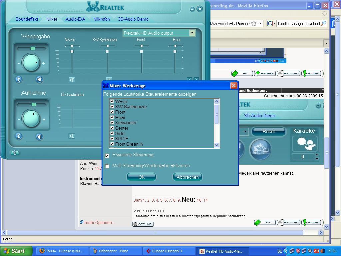Mute the CD-Lautstärke channel
The width and height of the screenshot is (341, 256).
coord(72,136)
